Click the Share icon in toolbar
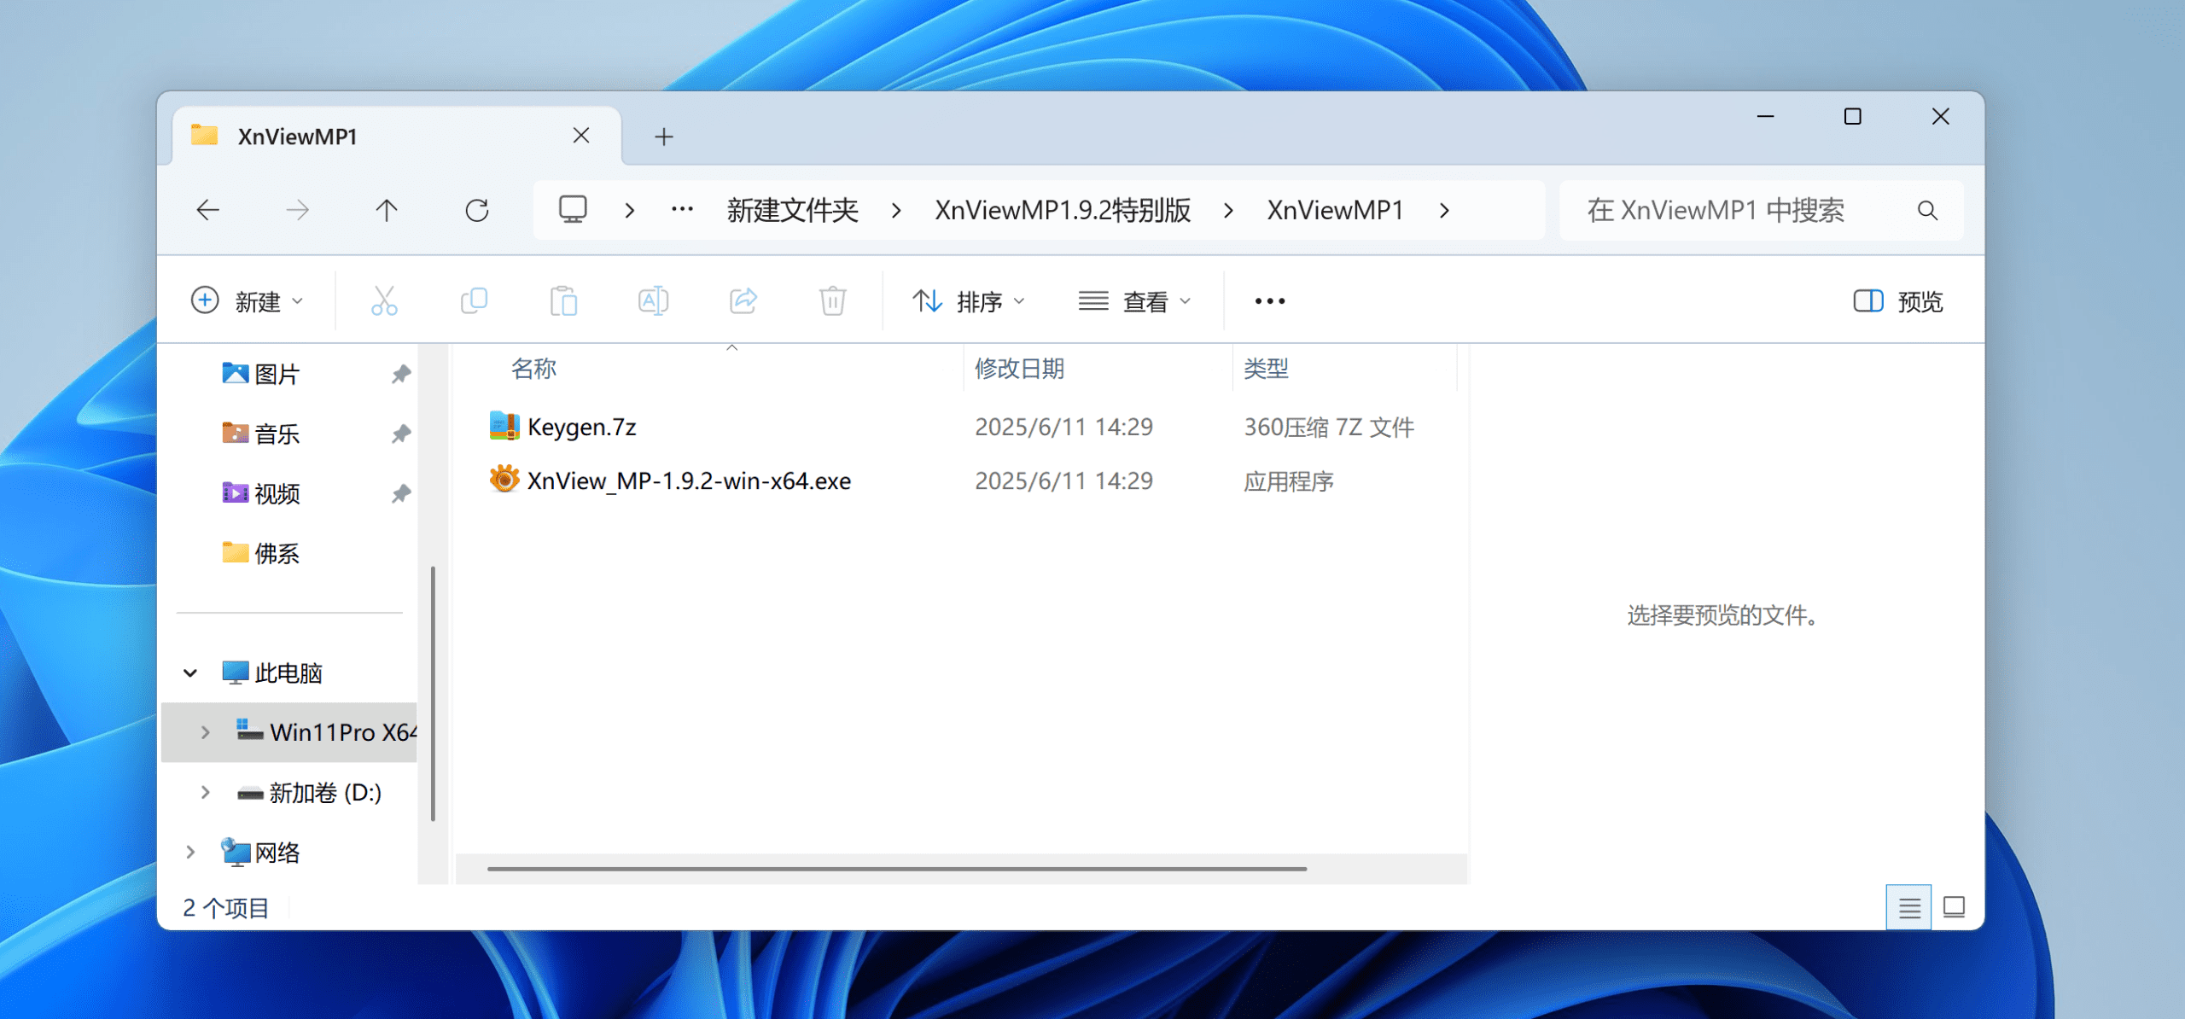2185x1019 pixels. [743, 301]
